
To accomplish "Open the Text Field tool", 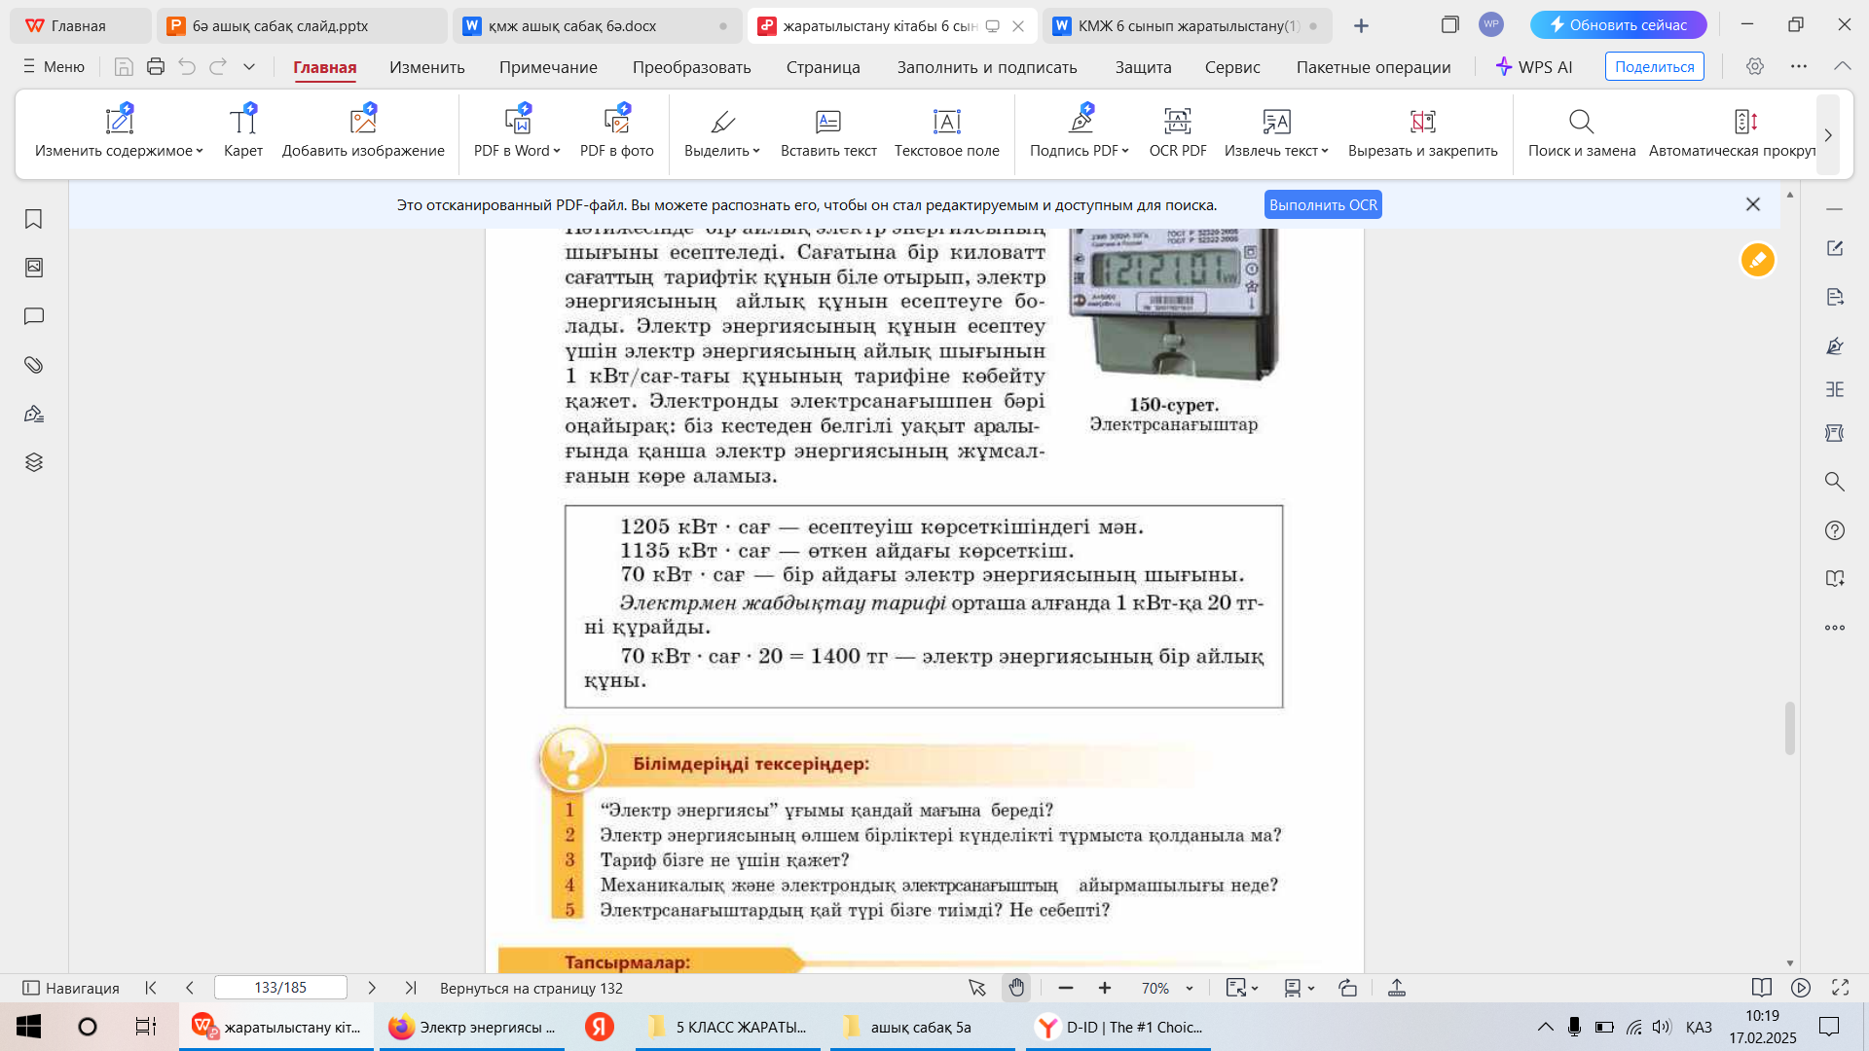I will [x=946, y=122].
